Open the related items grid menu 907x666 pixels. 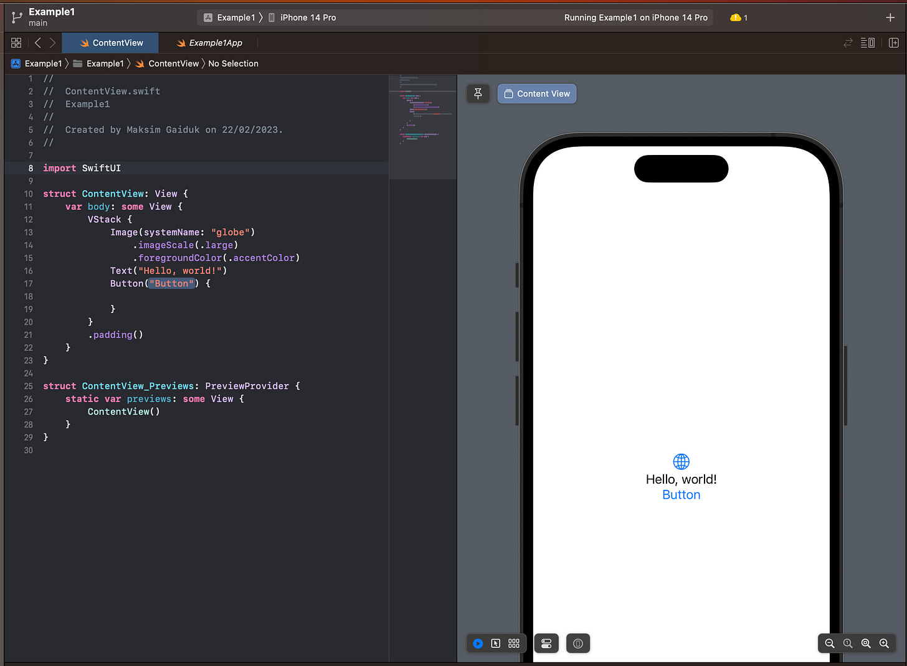tap(16, 43)
